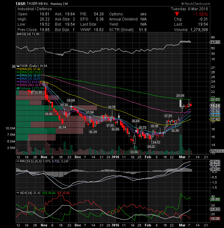224x228 pixels.
Task: Click the green 20.63 EMA axis tag
Action: point(215,100)
